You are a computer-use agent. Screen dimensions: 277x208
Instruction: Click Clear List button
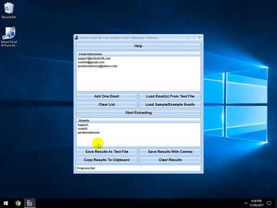[107, 105]
